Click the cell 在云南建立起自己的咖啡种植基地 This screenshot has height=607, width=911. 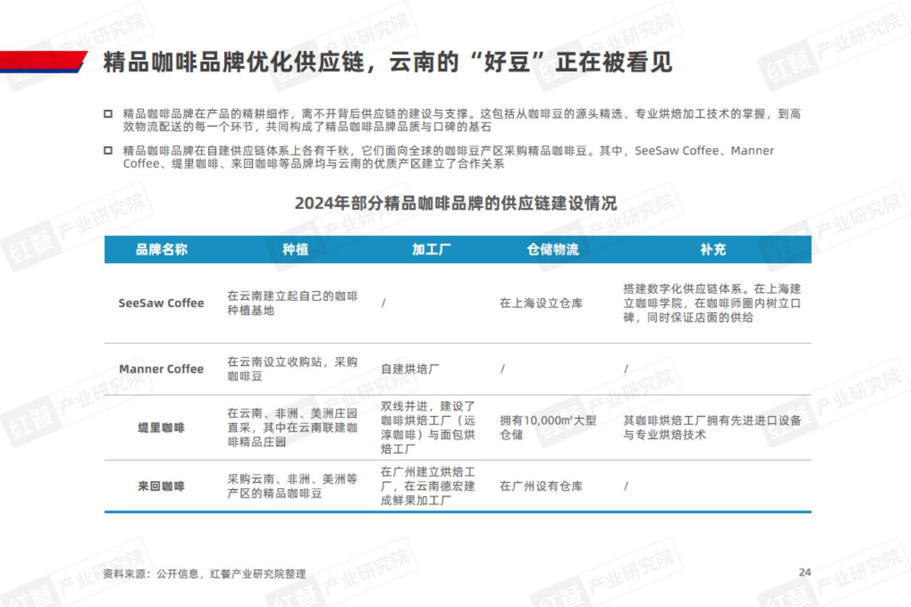[x=292, y=303]
